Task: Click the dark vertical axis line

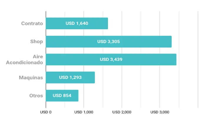Action: coord(46,59)
